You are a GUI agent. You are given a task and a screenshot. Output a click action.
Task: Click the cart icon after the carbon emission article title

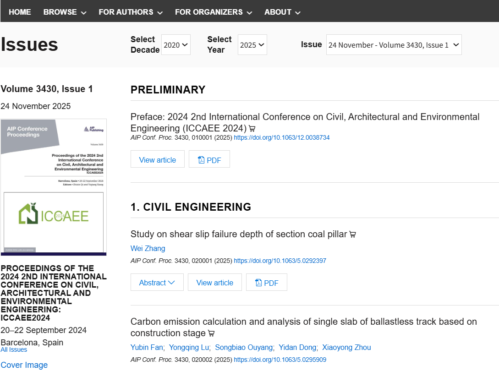pos(211,333)
